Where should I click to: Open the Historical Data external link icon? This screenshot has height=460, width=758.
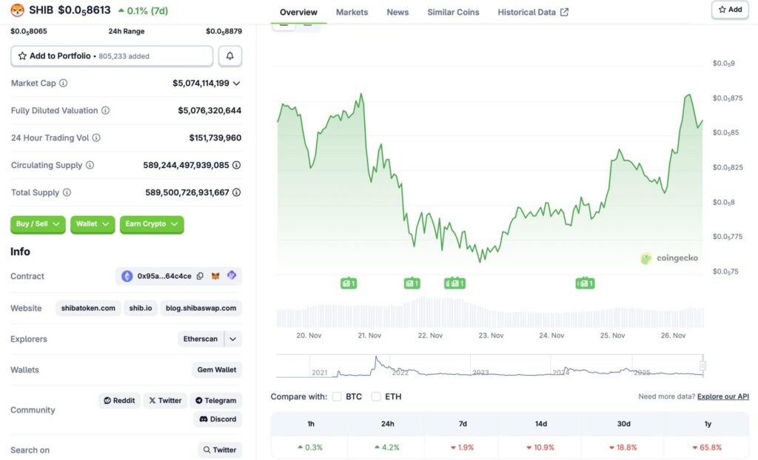coord(565,11)
